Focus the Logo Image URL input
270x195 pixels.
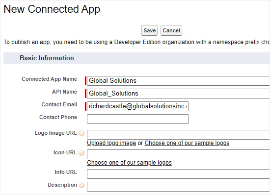coord(178,135)
